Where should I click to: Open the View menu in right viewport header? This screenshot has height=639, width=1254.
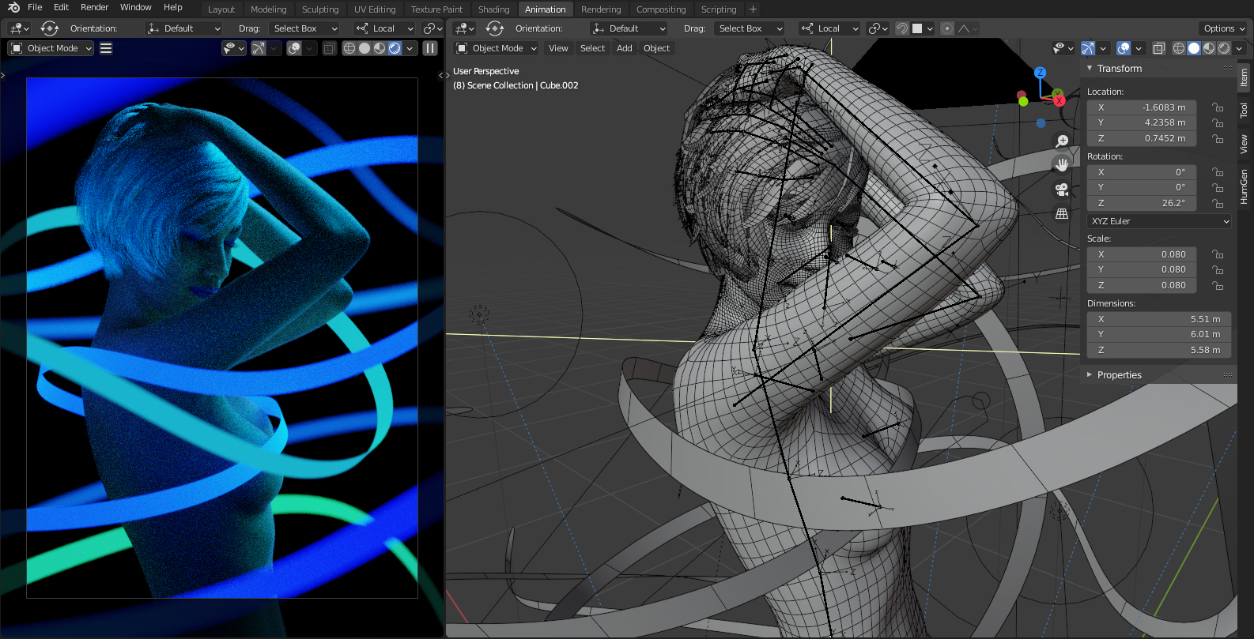(558, 48)
